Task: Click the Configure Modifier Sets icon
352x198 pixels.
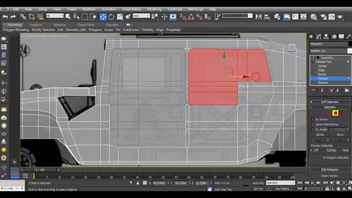Action: point(347,90)
